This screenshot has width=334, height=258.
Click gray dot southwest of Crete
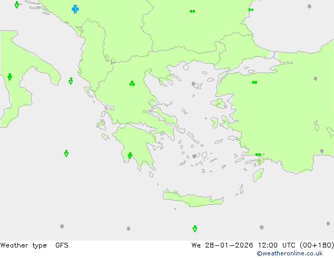click(129, 229)
